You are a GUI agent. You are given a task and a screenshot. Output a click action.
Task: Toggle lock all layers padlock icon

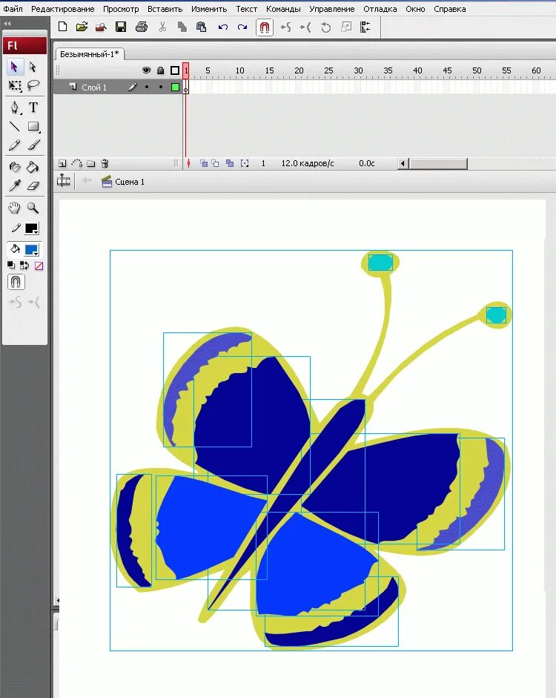(x=161, y=70)
